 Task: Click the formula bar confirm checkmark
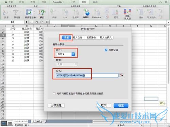pyautogui.click(x=37, y=22)
